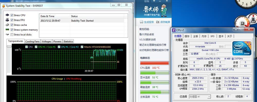Click the Stress system memory RAM icon

(7, 30)
